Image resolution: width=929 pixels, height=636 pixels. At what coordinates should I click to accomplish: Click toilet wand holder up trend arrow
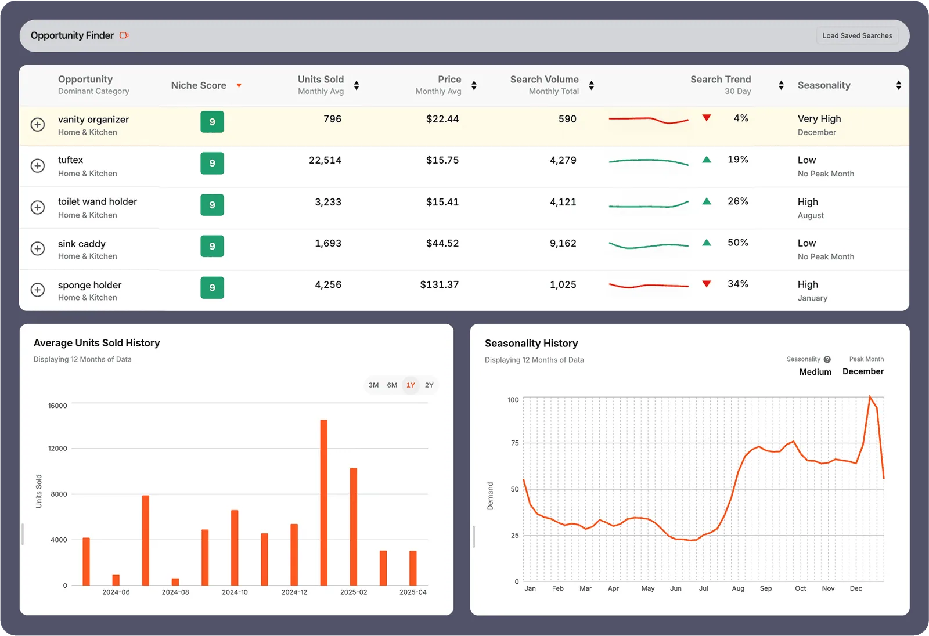tap(707, 201)
